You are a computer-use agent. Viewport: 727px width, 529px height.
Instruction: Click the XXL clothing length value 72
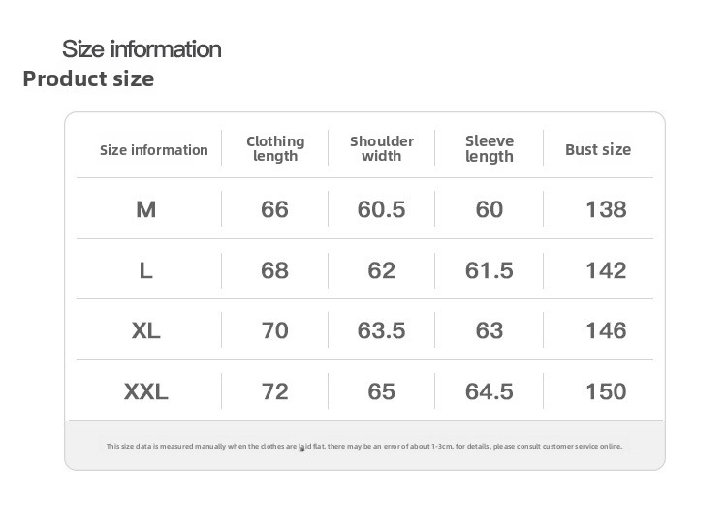275,391
